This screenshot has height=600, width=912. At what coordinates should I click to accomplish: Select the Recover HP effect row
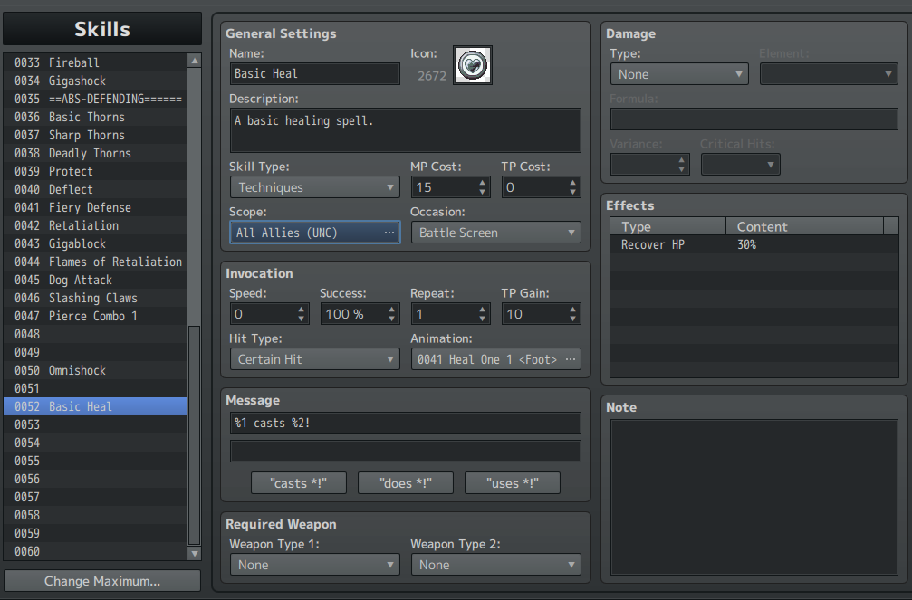pyautogui.click(x=754, y=244)
